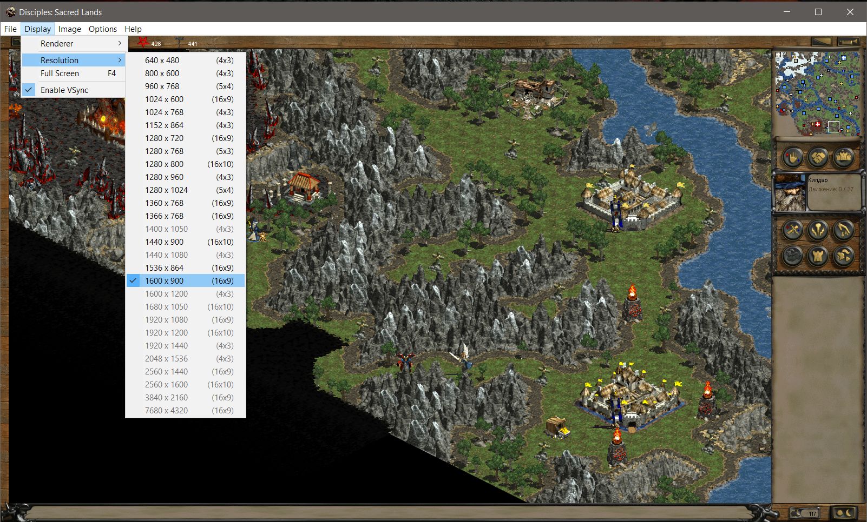The height and width of the screenshot is (522, 867).
Task: Click the Disciples app icon in title bar
Action: [10, 12]
